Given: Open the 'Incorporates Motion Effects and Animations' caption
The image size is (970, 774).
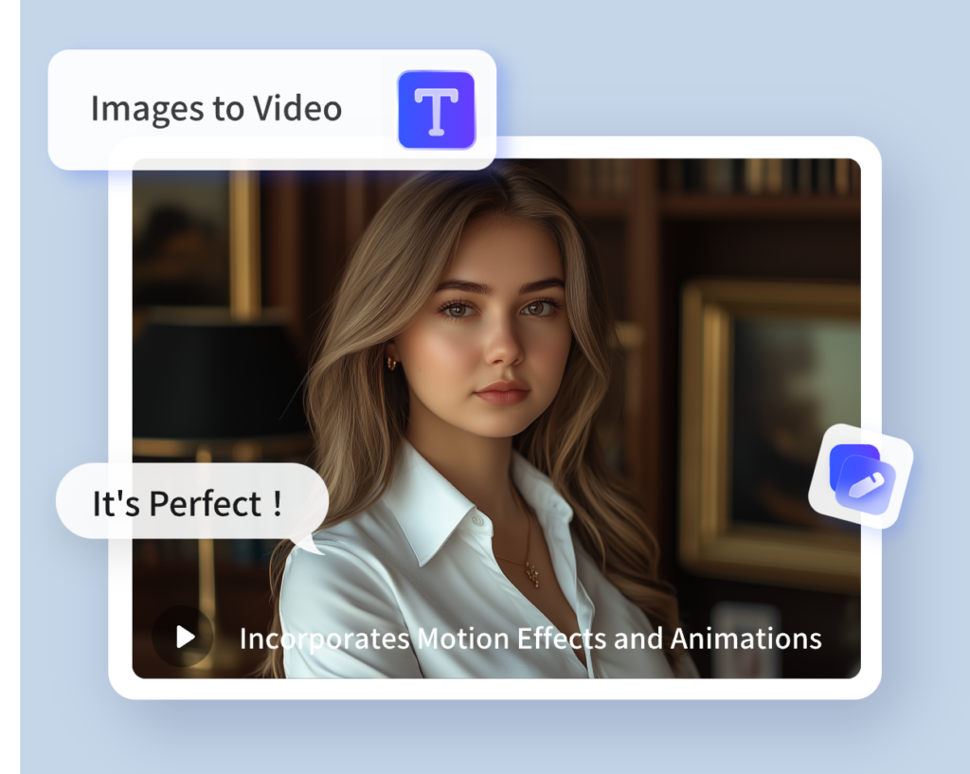Looking at the screenshot, I should (530, 639).
